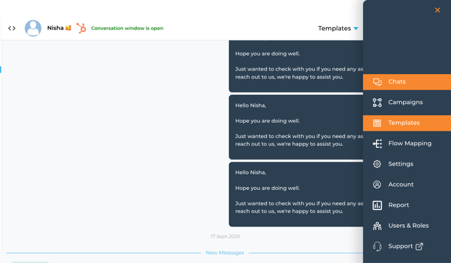Open Nisha's contact avatar
The width and height of the screenshot is (451, 263).
[x=33, y=28]
